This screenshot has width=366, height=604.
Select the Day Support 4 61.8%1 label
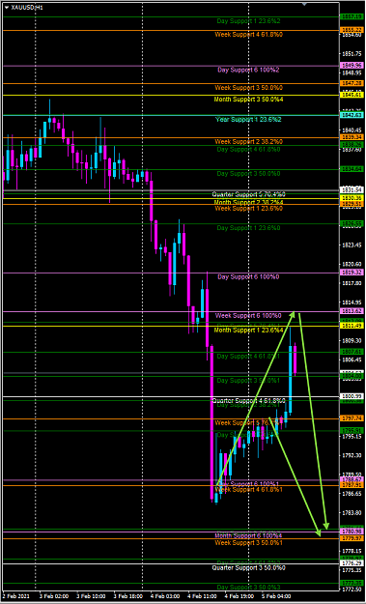tap(248, 357)
